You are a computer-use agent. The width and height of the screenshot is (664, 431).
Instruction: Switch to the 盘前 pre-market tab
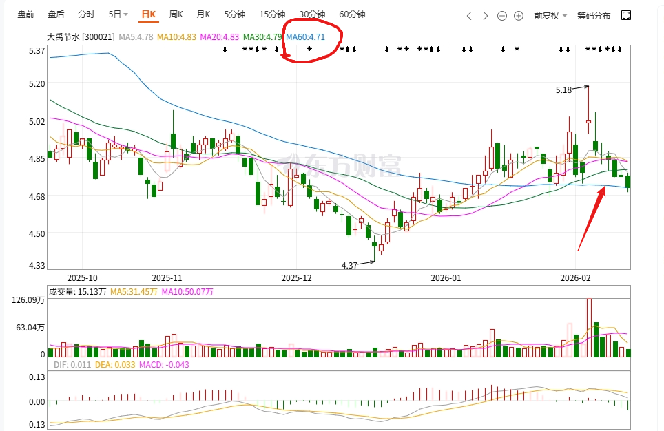(25, 15)
